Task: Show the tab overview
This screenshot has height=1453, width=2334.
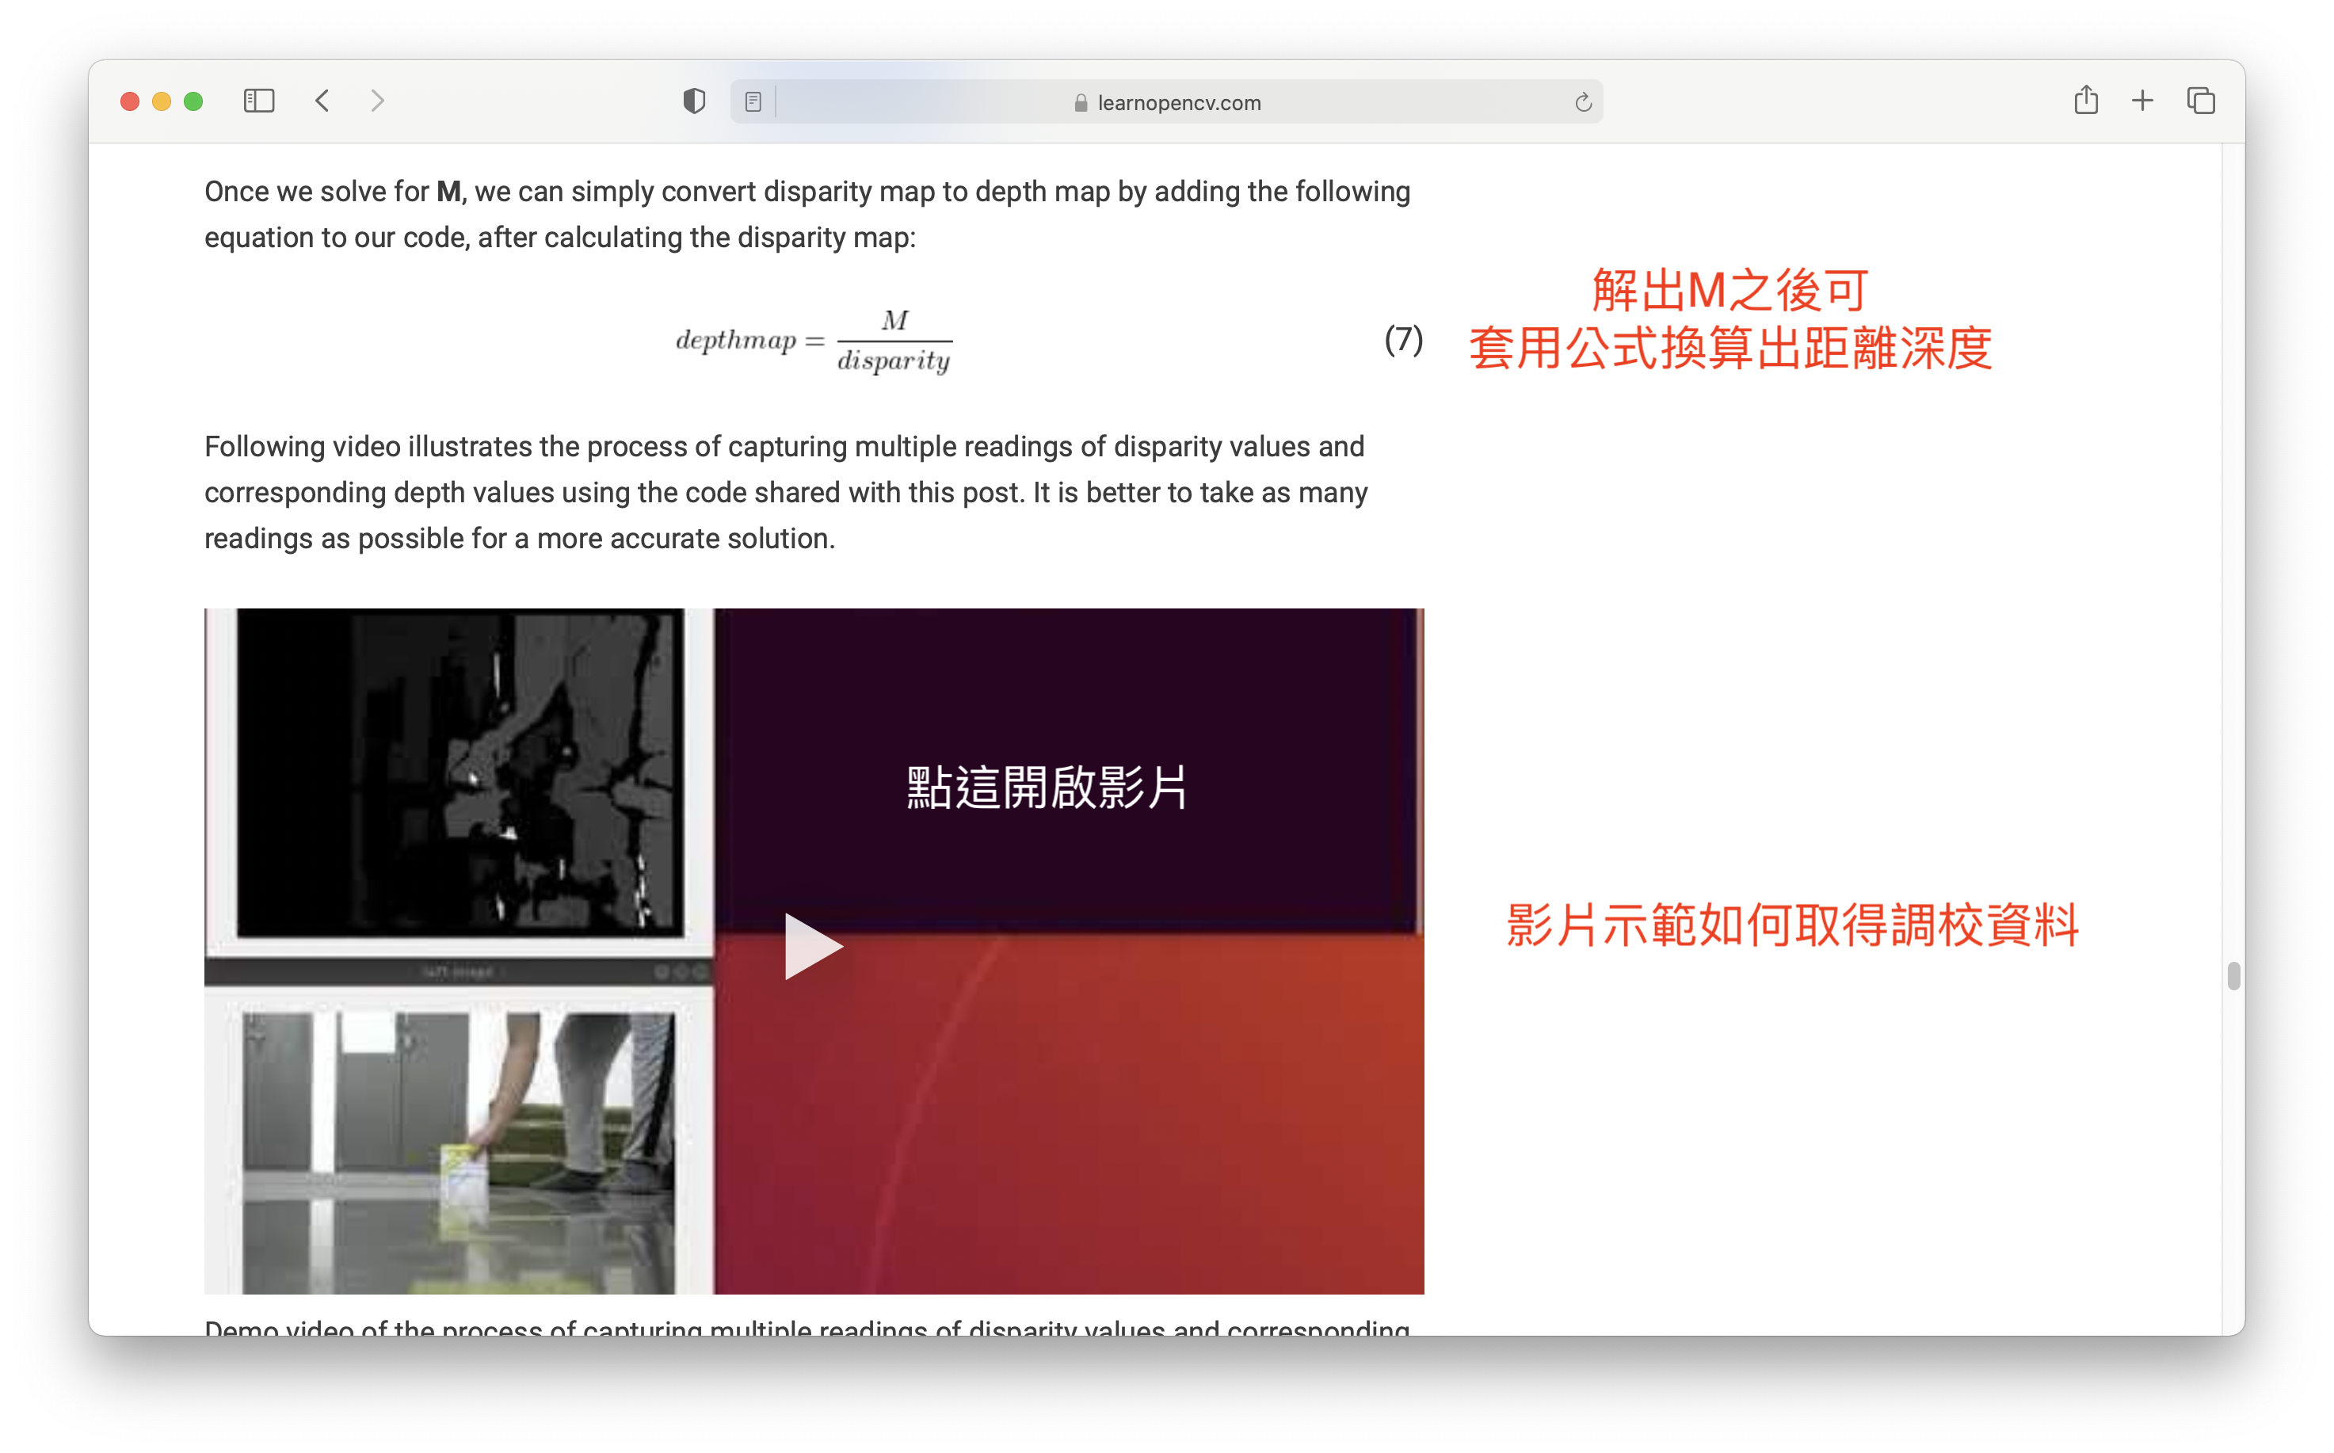Action: [x=2200, y=101]
